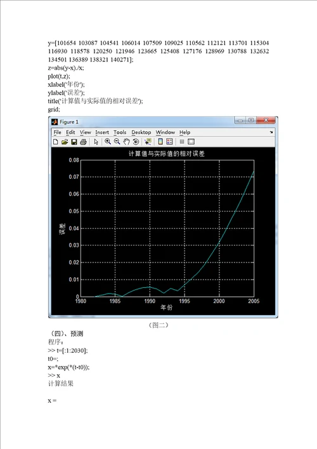Open the Insert menu

[x=102, y=133]
